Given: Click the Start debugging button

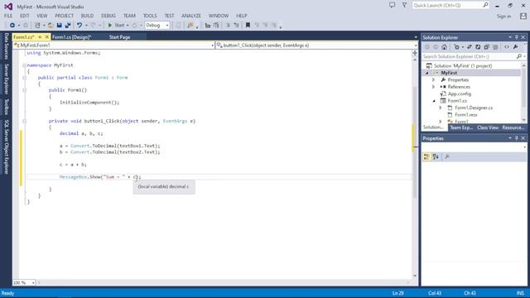Looking at the screenshot, I should (116, 26).
